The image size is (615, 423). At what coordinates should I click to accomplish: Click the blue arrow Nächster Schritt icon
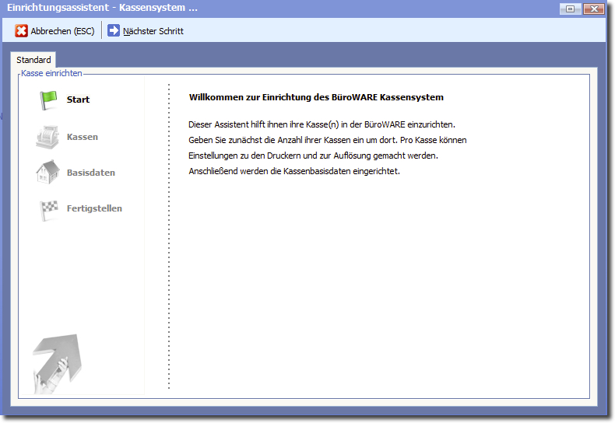tap(114, 31)
